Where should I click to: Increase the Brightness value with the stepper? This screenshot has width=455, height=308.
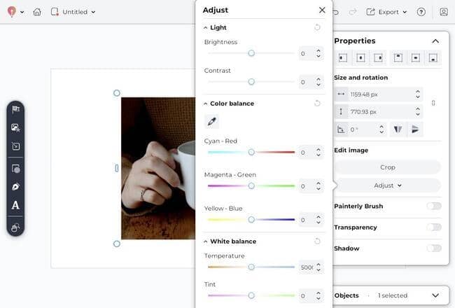tap(318, 50)
